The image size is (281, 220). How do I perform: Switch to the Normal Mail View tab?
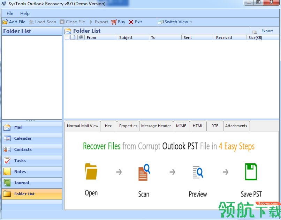(x=82, y=126)
